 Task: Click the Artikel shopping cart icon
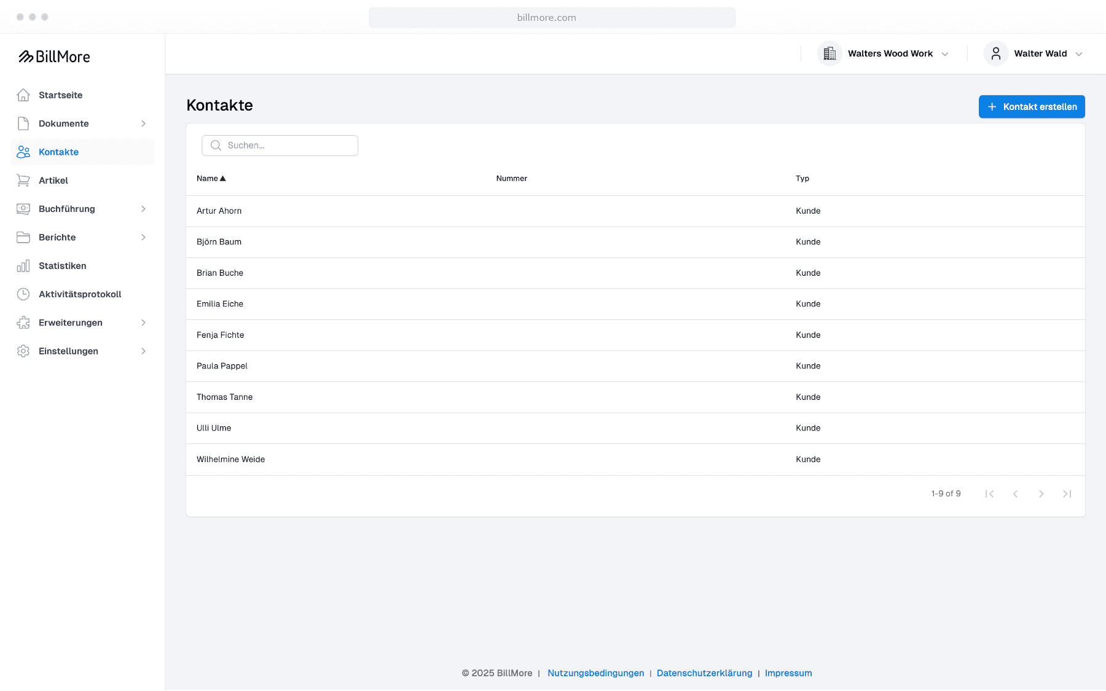[x=23, y=181]
